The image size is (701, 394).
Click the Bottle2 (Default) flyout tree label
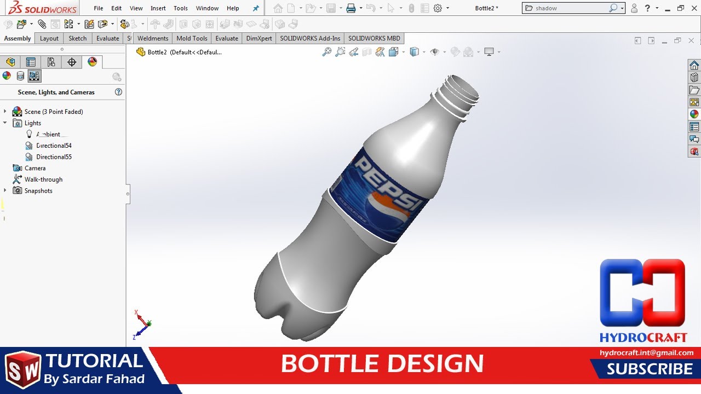point(185,52)
